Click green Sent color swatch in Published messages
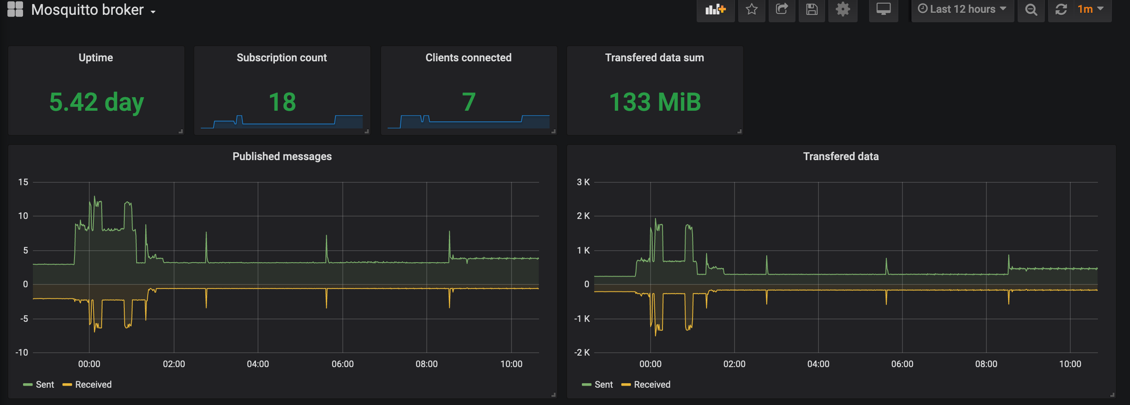This screenshot has height=405, width=1130. click(28, 385)
